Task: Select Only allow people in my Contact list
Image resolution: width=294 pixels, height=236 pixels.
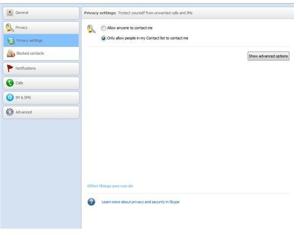Action: [103, 38]
